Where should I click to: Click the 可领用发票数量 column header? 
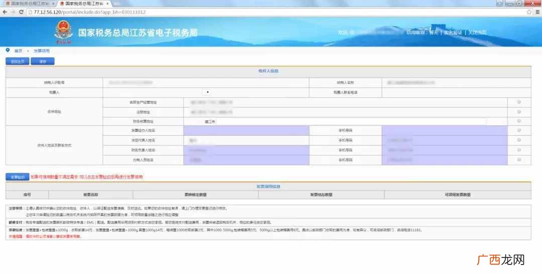click(458, 195)
